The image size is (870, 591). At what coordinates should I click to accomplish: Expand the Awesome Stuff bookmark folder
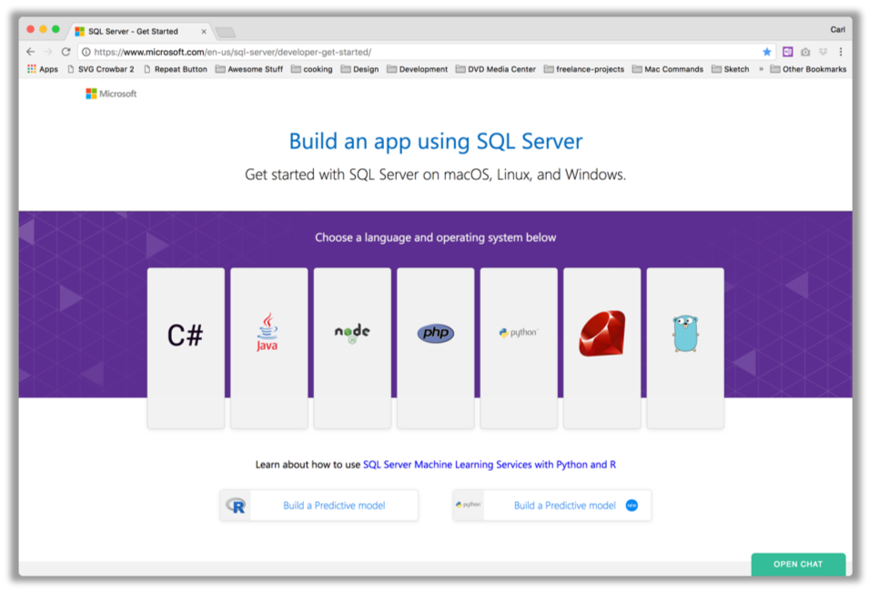[249, 69]
